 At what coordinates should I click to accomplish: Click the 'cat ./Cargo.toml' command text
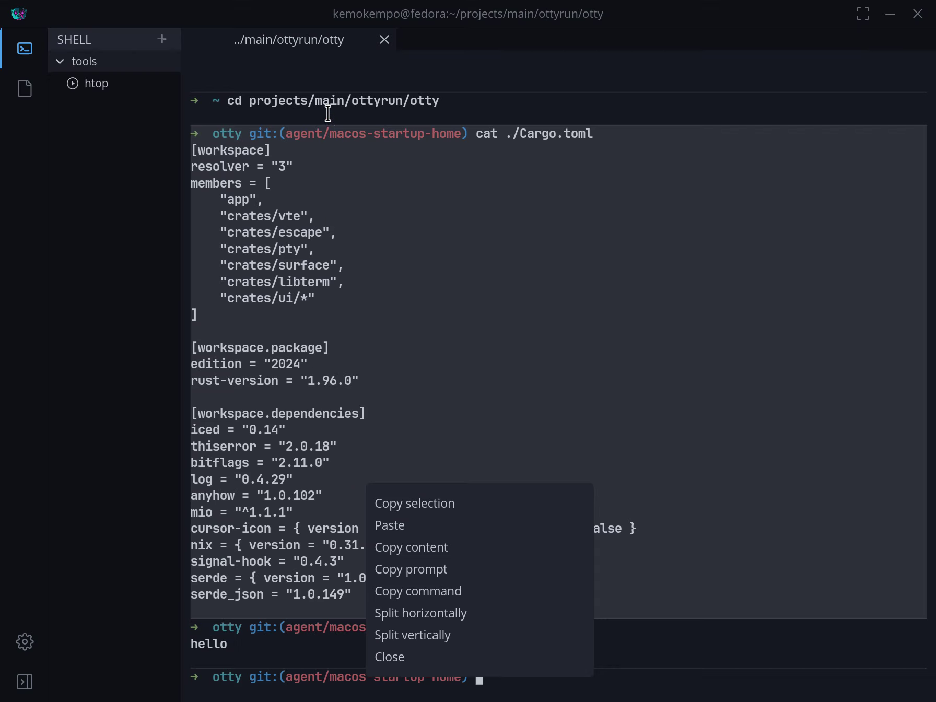[x=534, y=134]
